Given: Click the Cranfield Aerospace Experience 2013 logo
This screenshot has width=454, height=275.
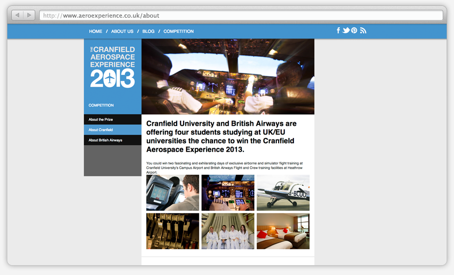Looking at the screenshot, I should [112, 67].
